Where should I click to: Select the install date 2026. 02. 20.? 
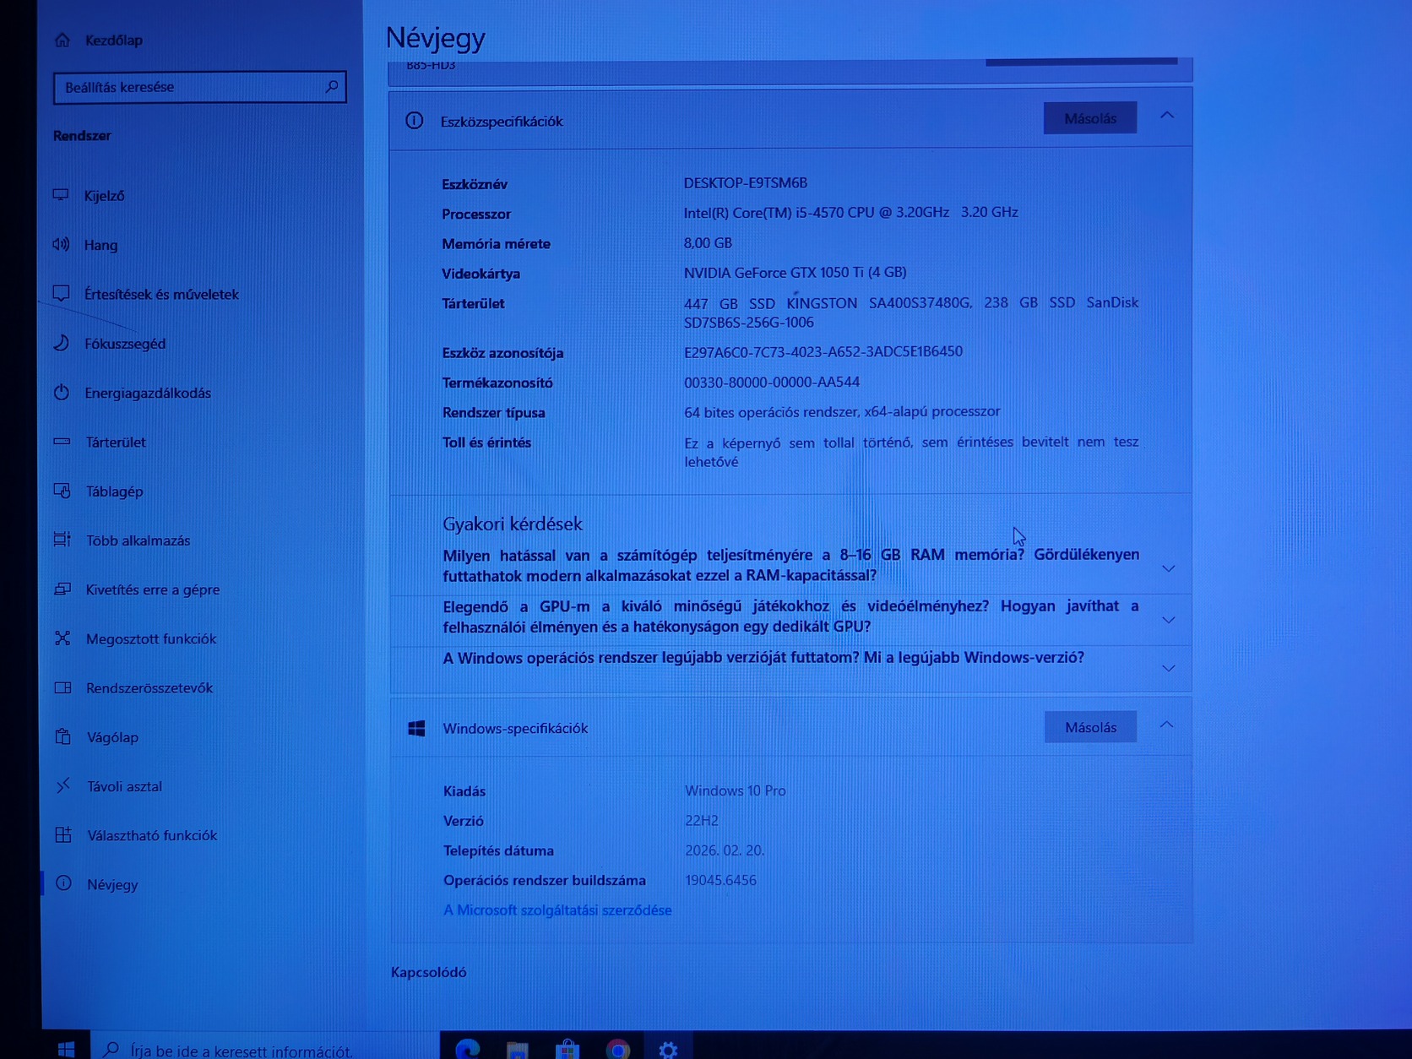pyautogui.click(x=725, y=850)
